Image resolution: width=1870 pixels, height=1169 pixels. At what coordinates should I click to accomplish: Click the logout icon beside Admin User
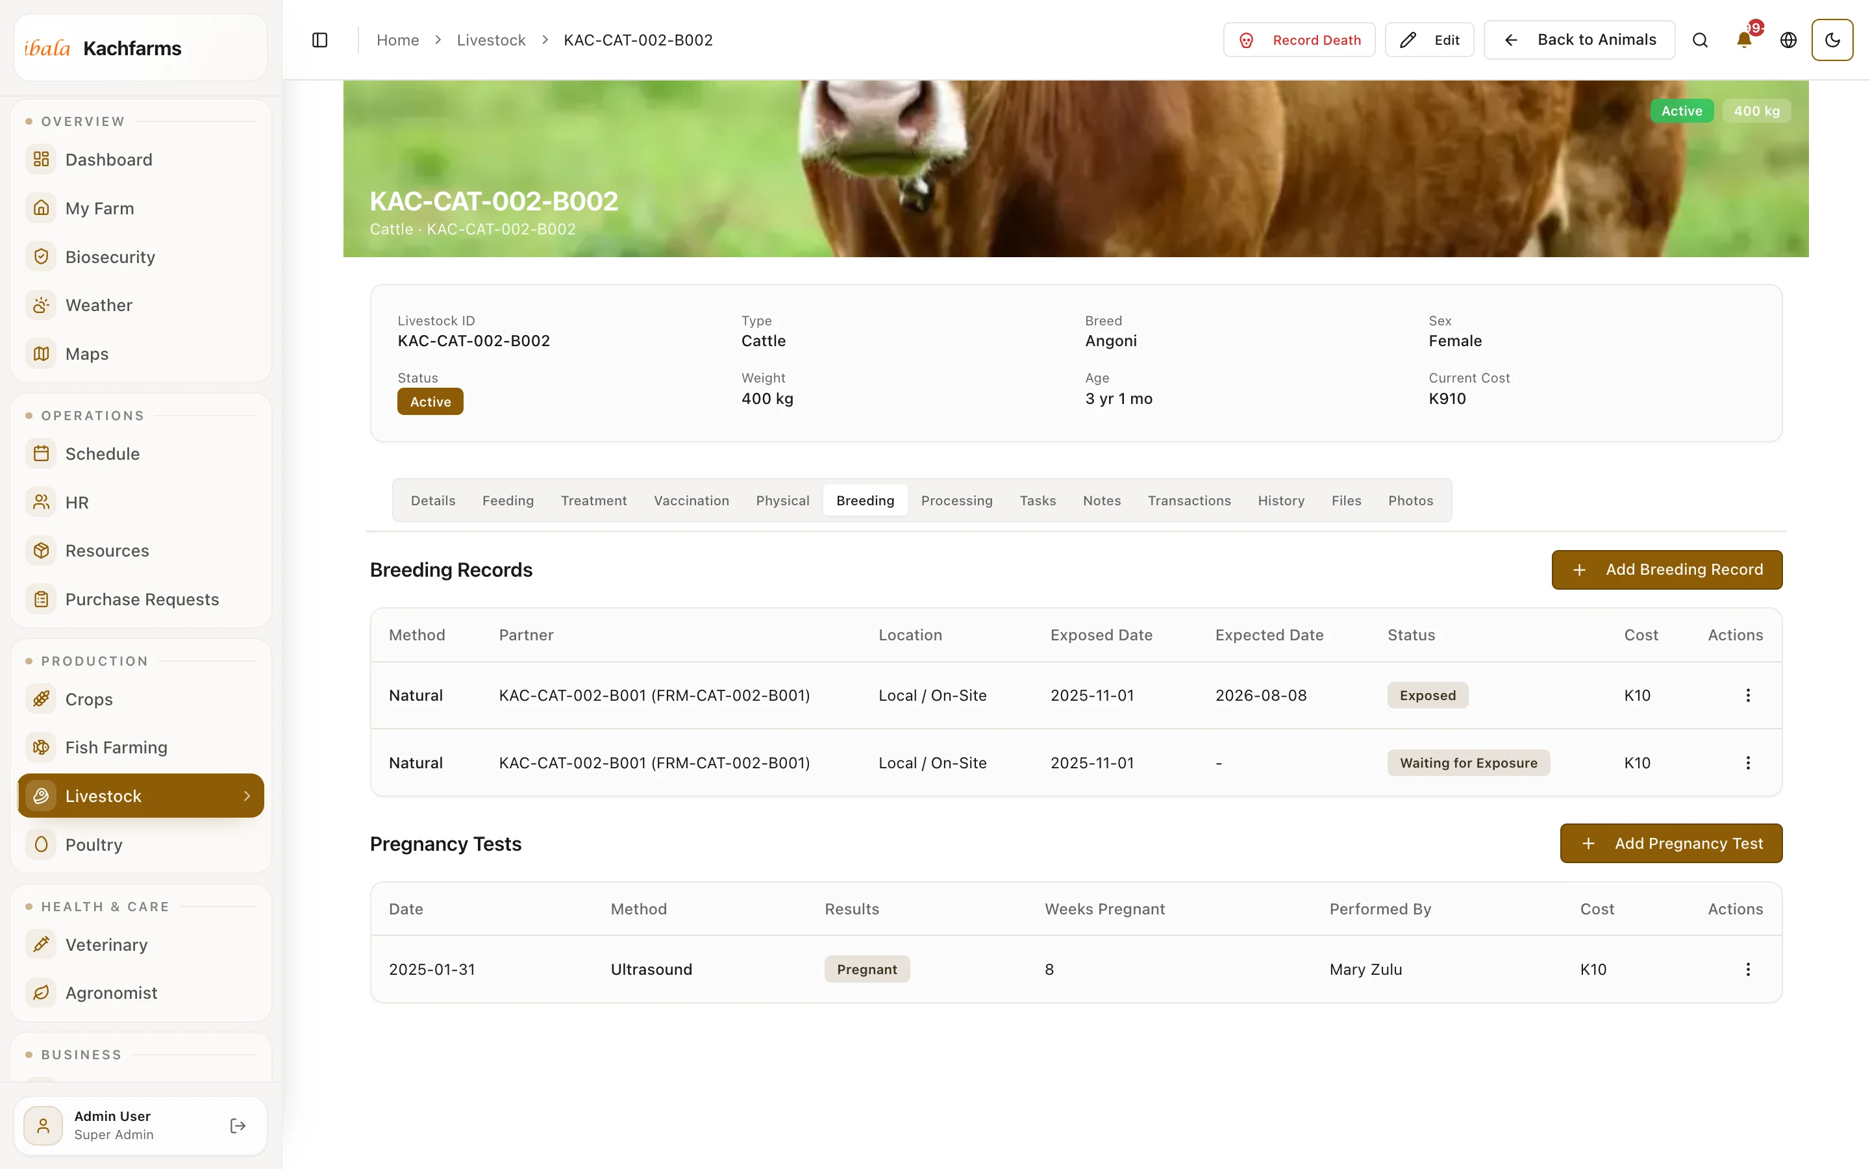coord(238,1125)
